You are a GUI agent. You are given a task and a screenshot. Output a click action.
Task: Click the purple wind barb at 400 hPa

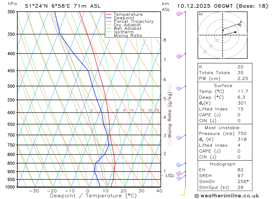[x=181, y=56]
